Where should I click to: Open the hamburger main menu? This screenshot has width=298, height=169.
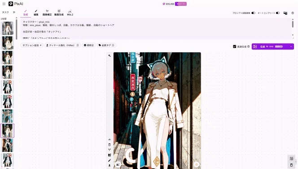coord(4,4)
